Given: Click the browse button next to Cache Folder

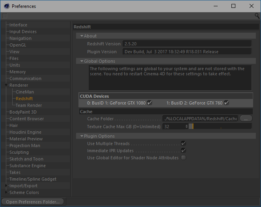Looking at the screenshot, I should pos(246,119).
